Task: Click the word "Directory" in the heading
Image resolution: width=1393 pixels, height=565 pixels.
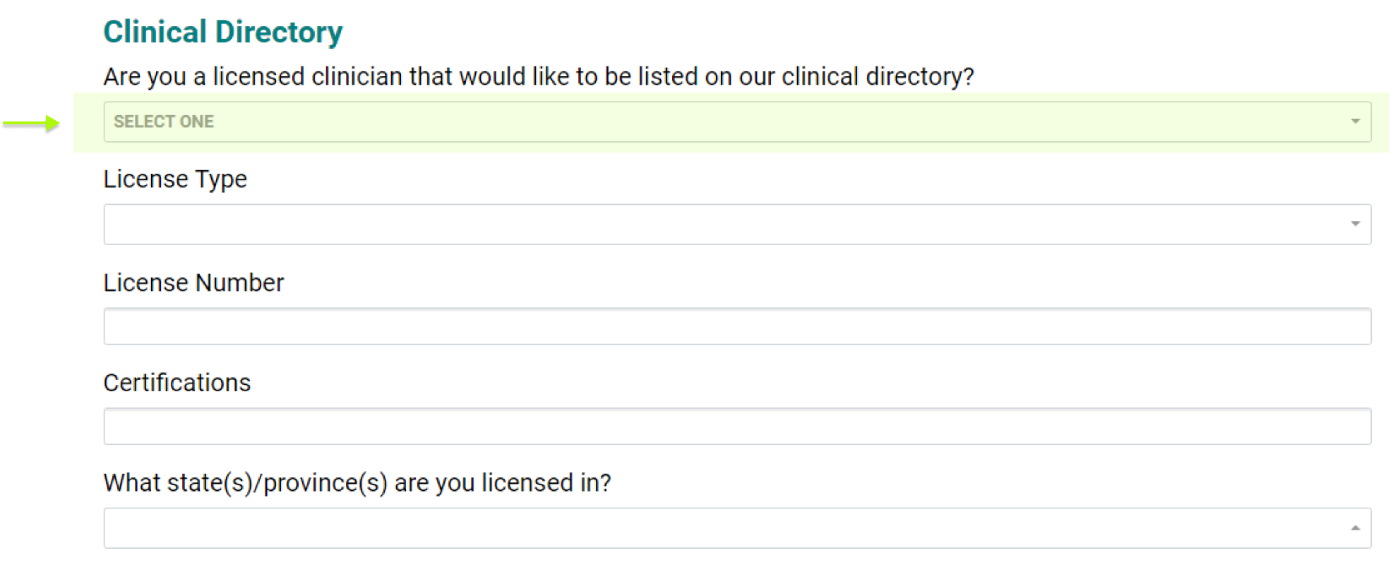Action: (278, 32)
